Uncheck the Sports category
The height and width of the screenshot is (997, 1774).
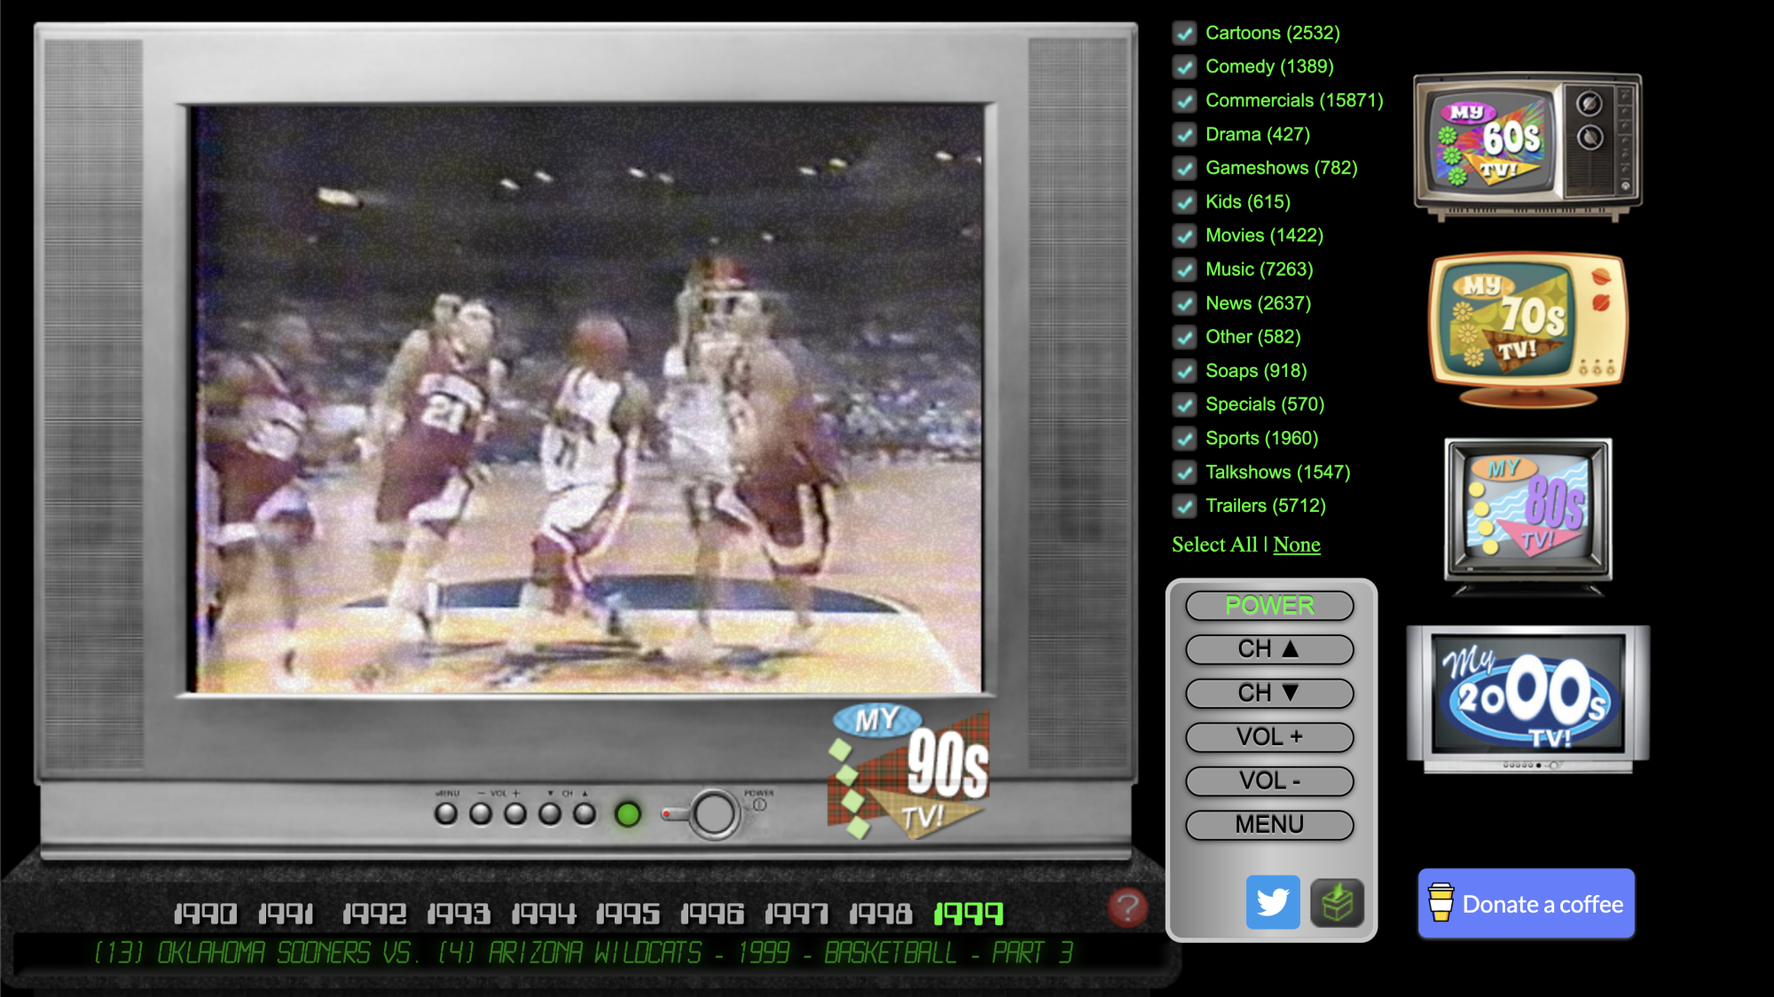(1184, 438)
